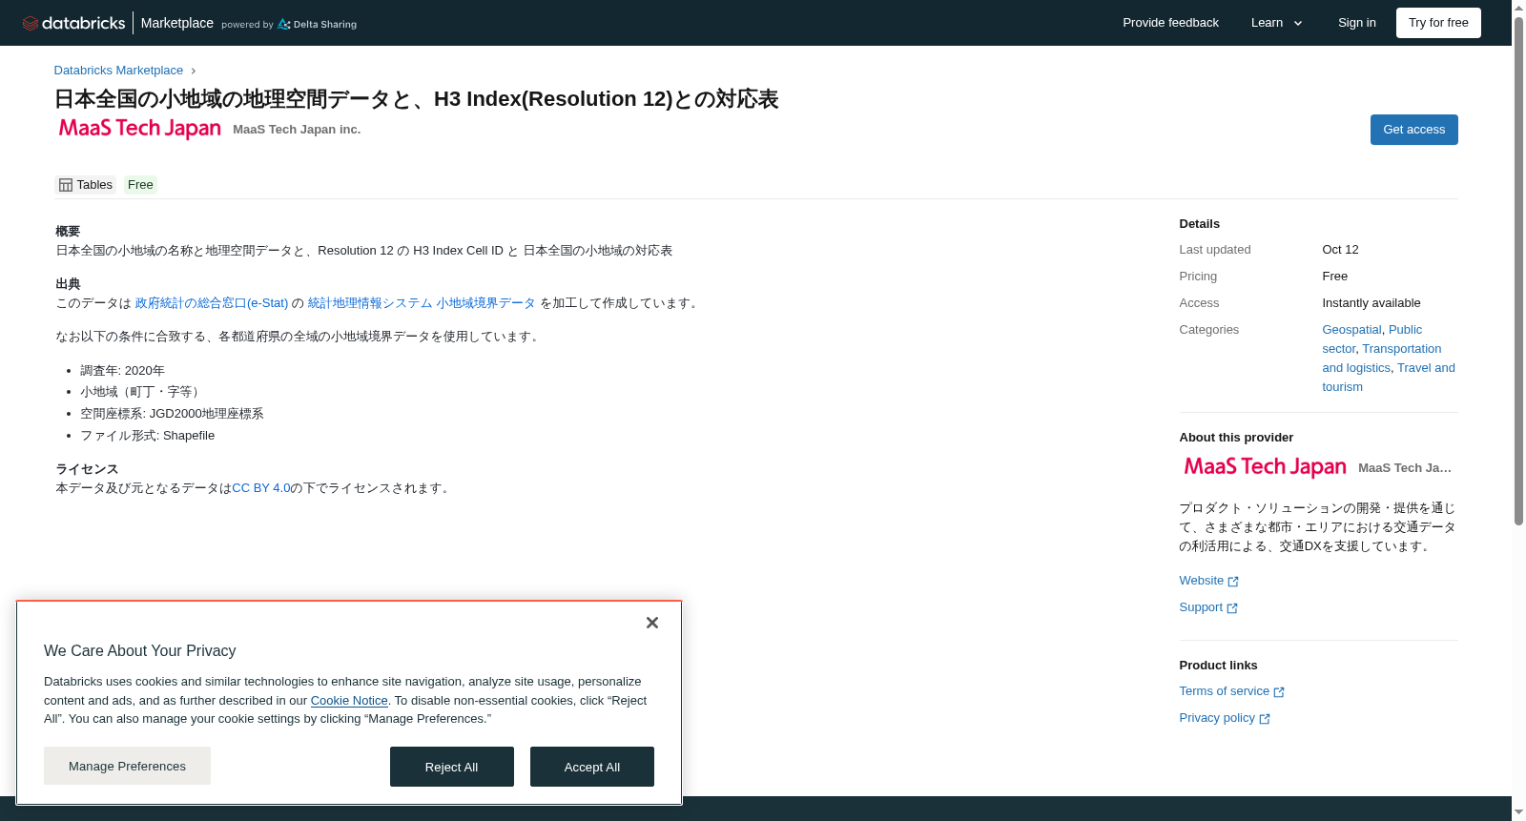Click MaaS Tech Japan logo under title

(140, 128)
